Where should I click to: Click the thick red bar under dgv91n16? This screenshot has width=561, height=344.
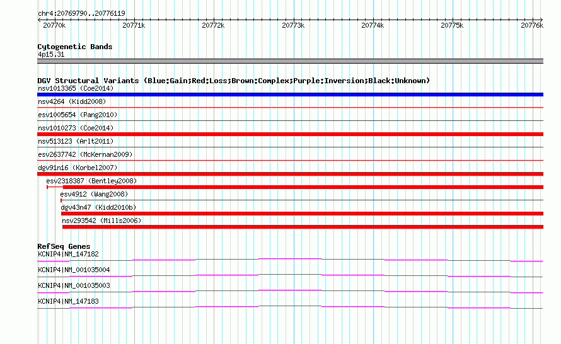pyautogui.click(x=290, y=174)
